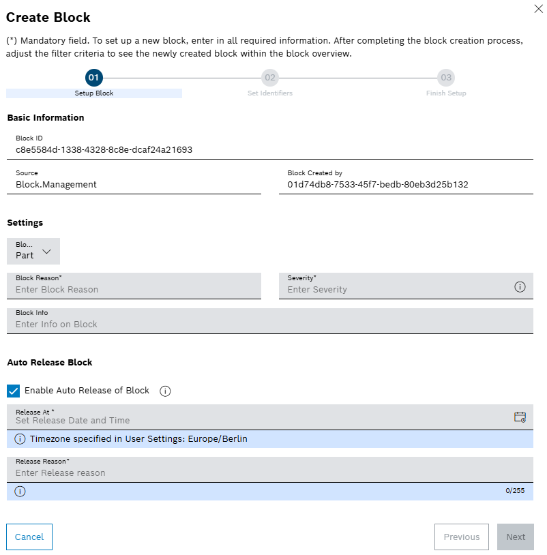Select the Setup Block step

coord(93,78)
